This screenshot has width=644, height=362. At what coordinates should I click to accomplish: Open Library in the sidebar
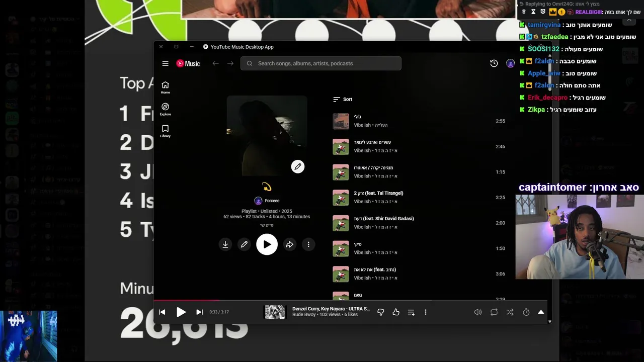(x=165, y=131)
